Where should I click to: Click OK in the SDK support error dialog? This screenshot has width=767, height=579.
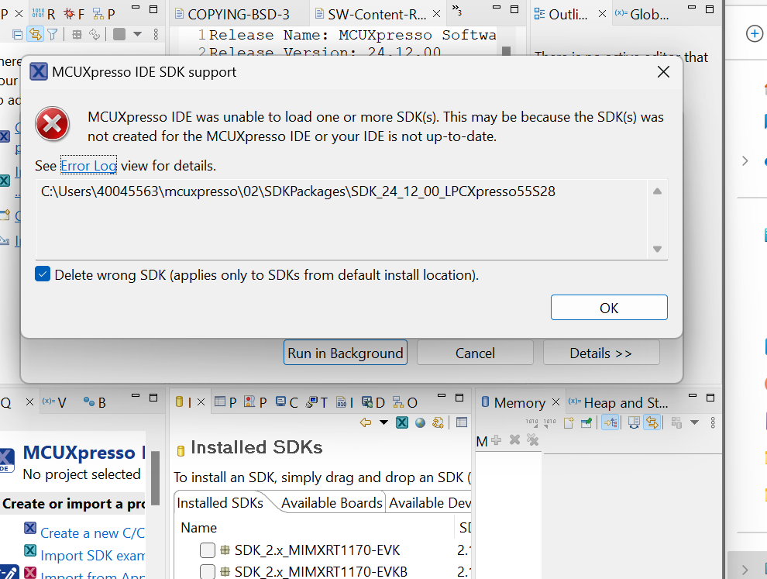click(608, 308)
